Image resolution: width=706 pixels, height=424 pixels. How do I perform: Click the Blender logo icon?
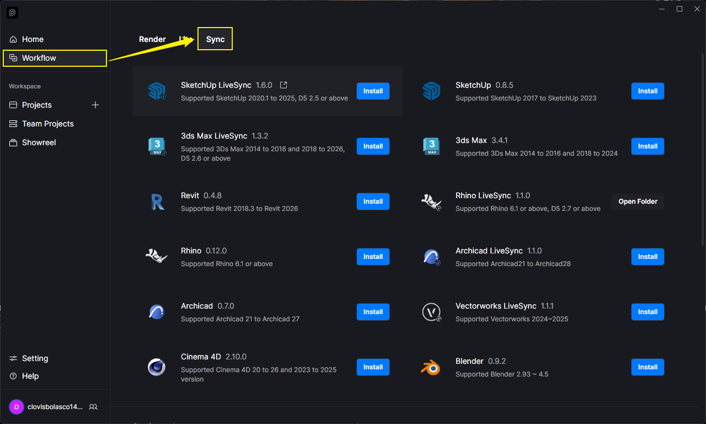[431, 368]
